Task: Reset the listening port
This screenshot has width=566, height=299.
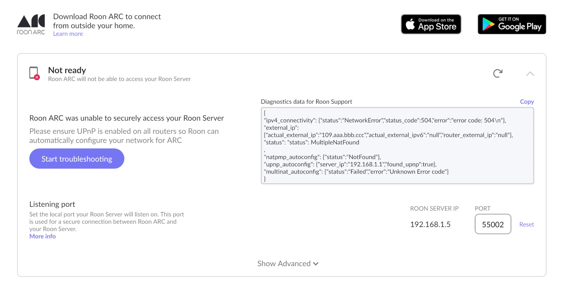Action: coord(526,224)
